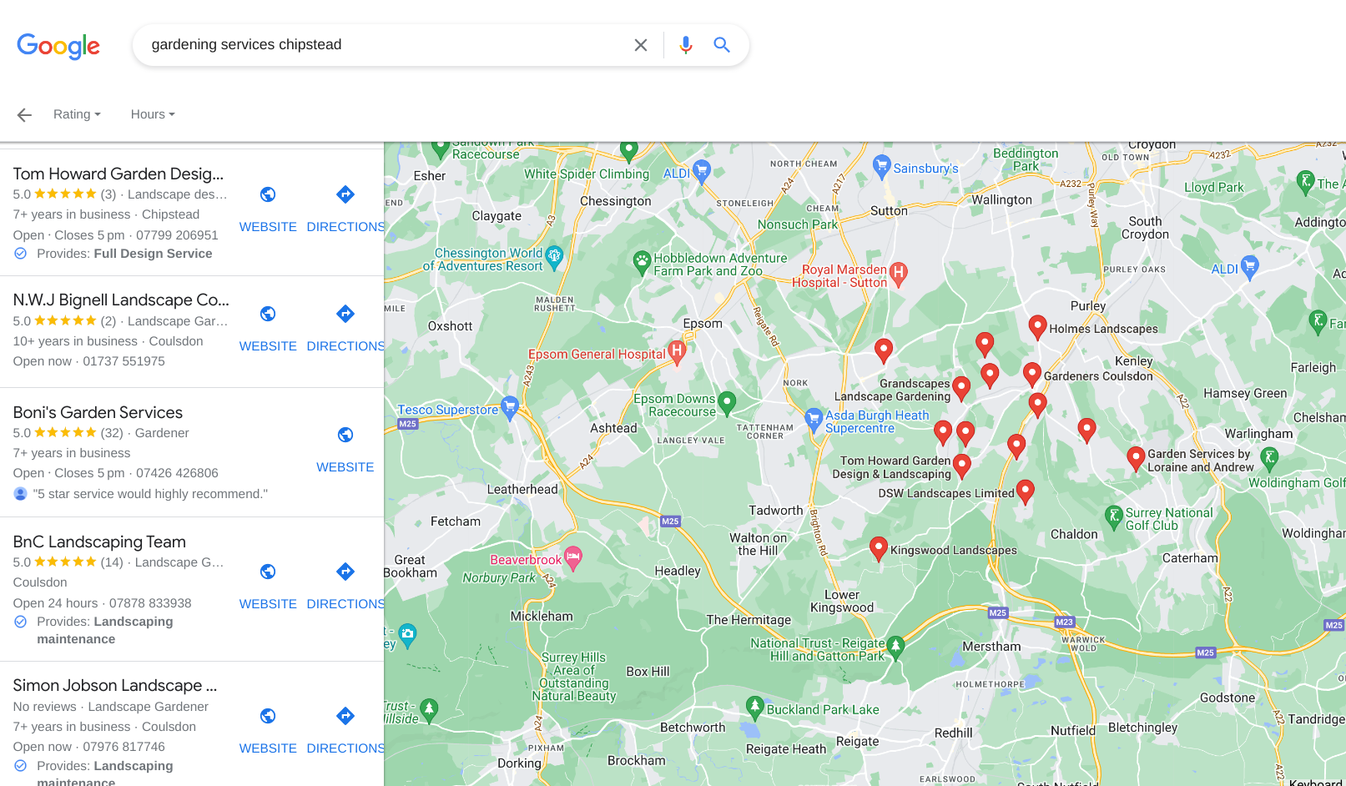Click WEBSITE label under Boni's Garden Services
This screenshot has width=1346, height=786.
[x=345, y=467]
